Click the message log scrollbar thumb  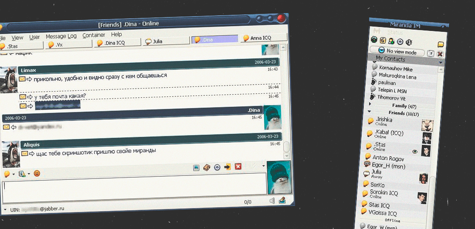tap(286, 147)
